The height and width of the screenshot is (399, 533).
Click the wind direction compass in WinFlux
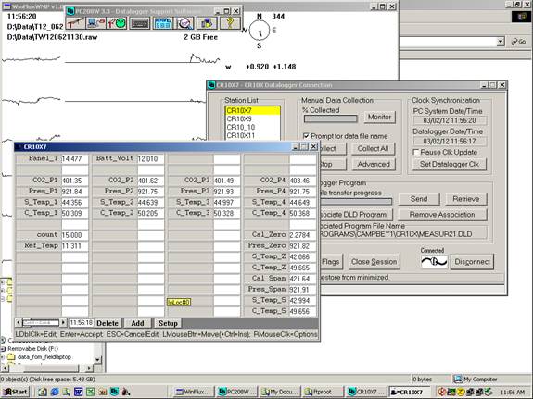(x=260, y=31)
